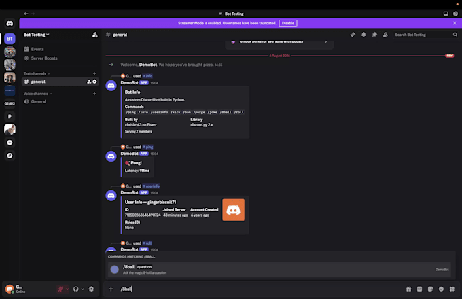Click the message input containing /8ball
The image size is (462, 299).
coord(260,289)
